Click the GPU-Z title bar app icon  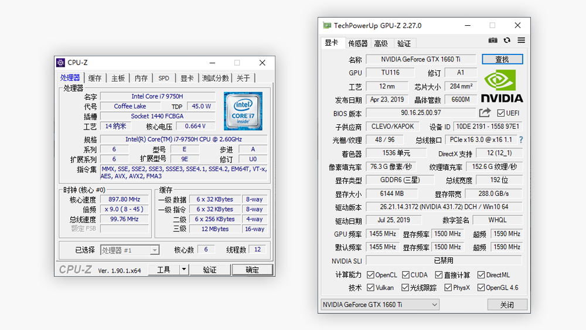[x=327, y=25]
